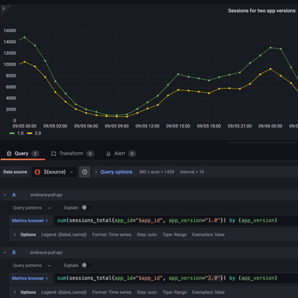Click the '16000' y-axis label

[10, 31]
